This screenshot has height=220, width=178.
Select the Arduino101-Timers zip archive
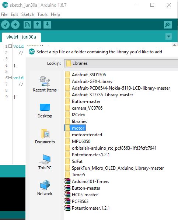(x=87, y=181)
